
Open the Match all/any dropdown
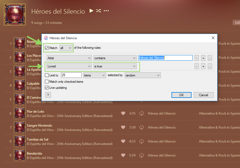66,48
